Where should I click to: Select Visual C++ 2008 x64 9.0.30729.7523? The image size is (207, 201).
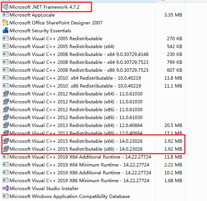tap(79, 62)
